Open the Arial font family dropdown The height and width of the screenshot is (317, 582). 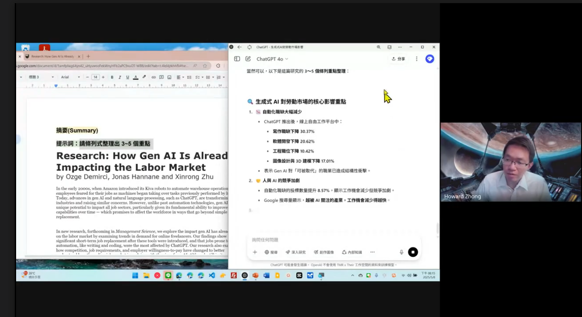click(x=70, y=77)
